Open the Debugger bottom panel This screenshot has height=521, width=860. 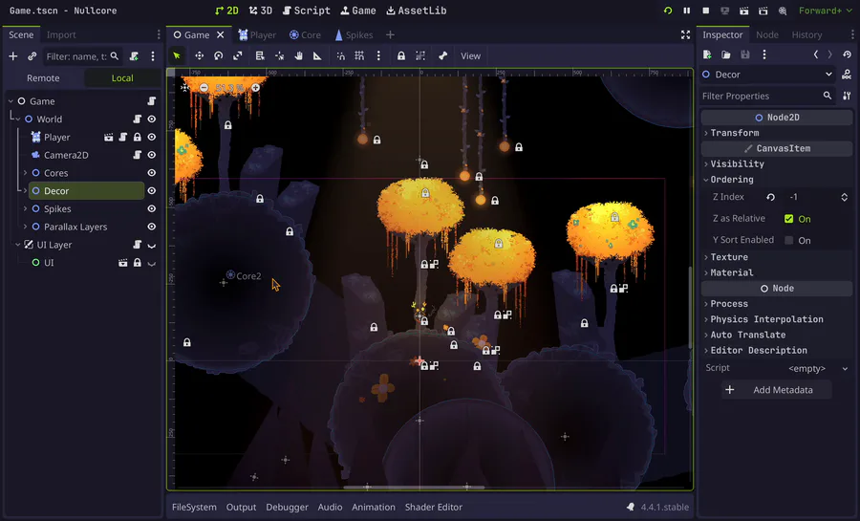287,507
